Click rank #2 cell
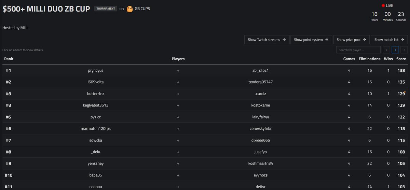This screenshot has height=190, width=410. 9,82
